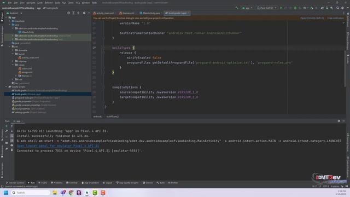Click the wrench icon in Run panel
Viewport: 350px width, 197px height.
pyautogui.click(x=7, y=131)
